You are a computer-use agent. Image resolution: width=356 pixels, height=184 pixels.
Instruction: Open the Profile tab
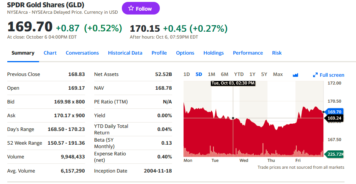159,53
